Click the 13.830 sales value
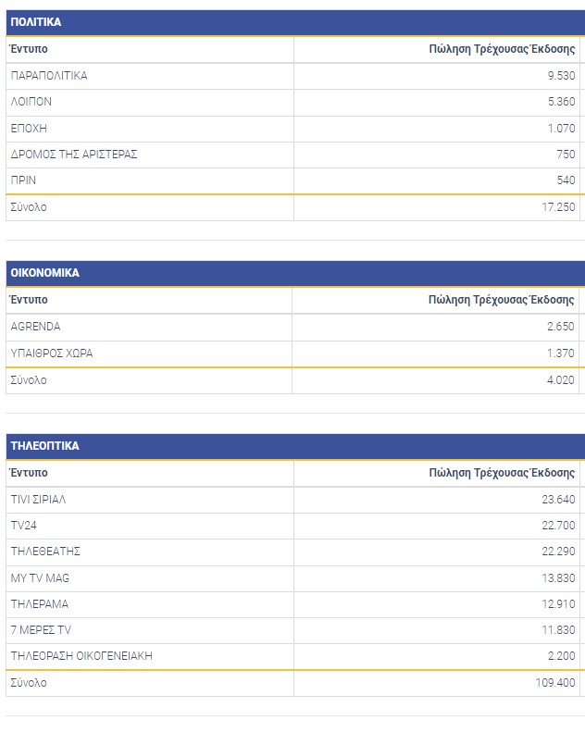The image size is (585, 732). point(558,578)
